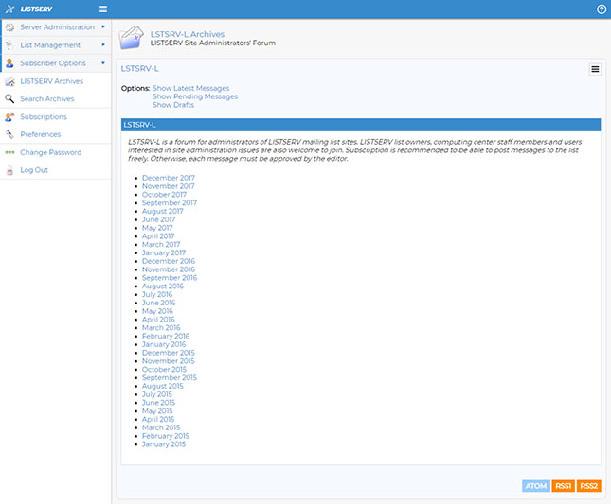
Task: Open Subscriber Options menu
Action: coord(53,63)
